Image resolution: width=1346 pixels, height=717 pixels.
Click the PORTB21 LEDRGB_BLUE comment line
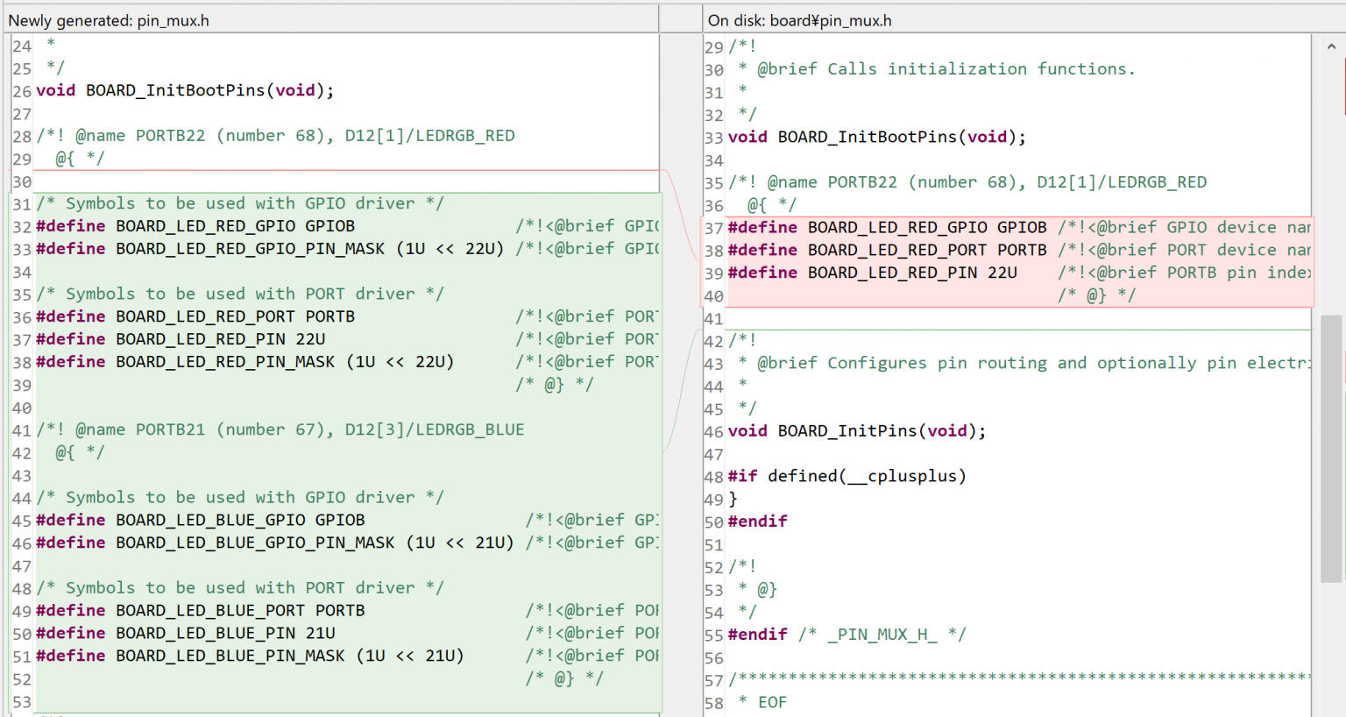pyautogui.click(x=280, y=429)
